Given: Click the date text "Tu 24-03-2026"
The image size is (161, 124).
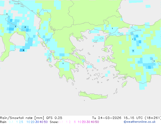Looking at the screenshot, I should pos(107,118).
